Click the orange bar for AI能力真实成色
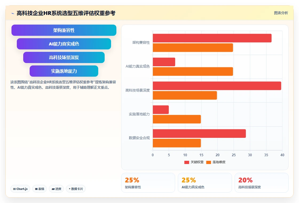The image size is (299, 203). point(193,72)
